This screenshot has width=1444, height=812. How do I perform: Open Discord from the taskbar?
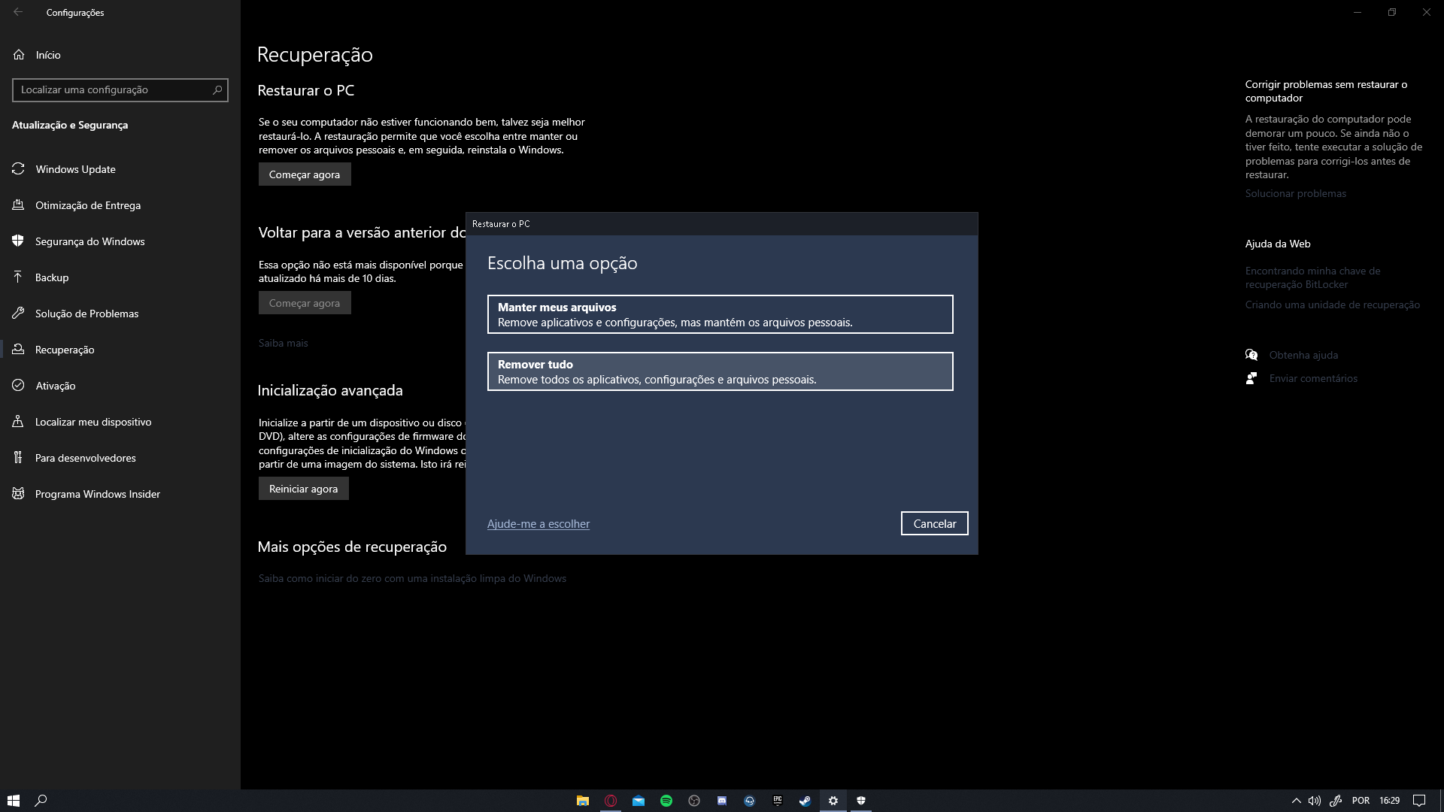(x=722, y=801)
